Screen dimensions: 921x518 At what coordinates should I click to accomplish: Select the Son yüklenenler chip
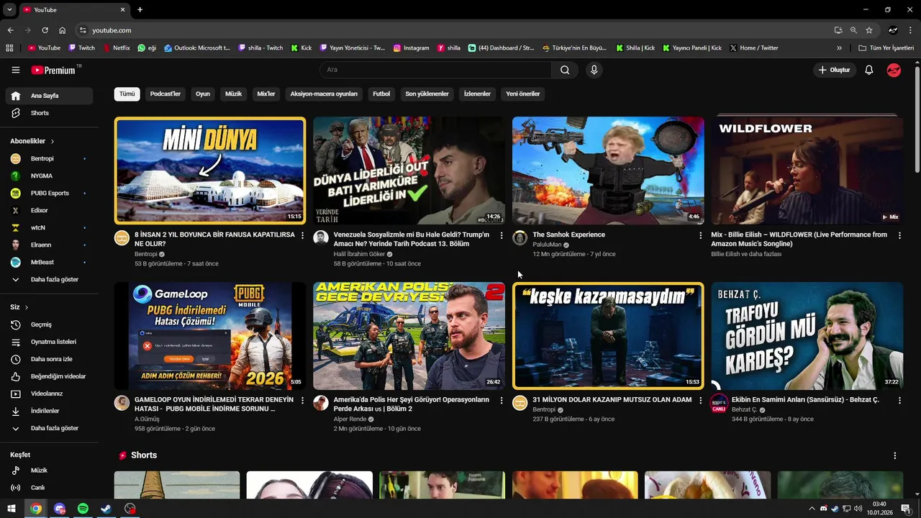pos(427,94)
